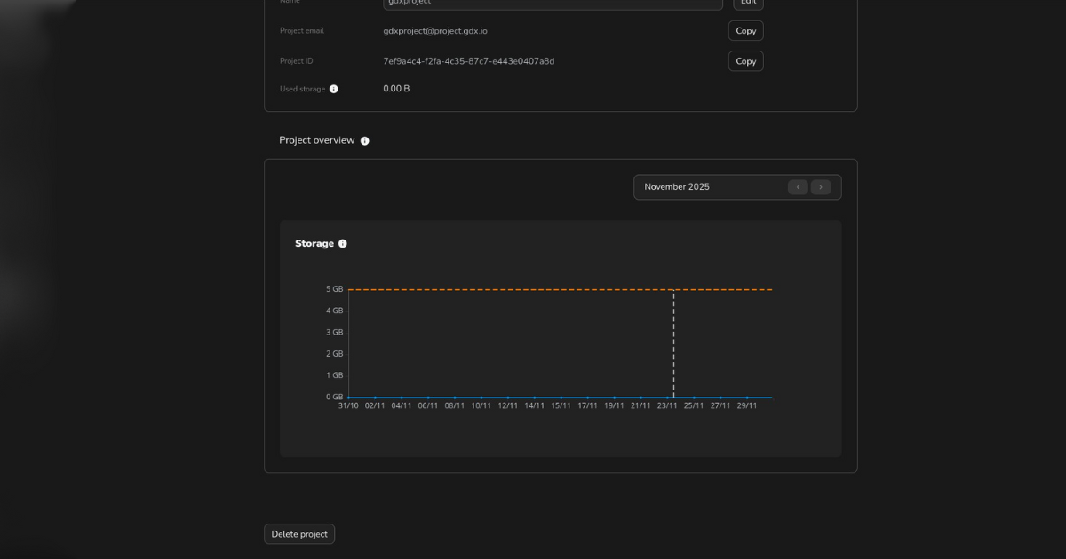
Task: Copy the Project ID value
Action: tap(745, 60)
